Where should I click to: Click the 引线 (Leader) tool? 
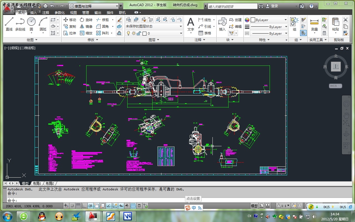pyautogui.click(x=205, y=26)
